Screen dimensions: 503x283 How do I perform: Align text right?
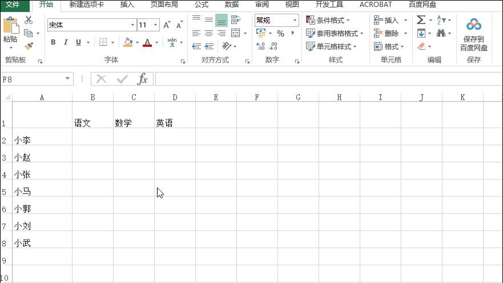[222, 33]
